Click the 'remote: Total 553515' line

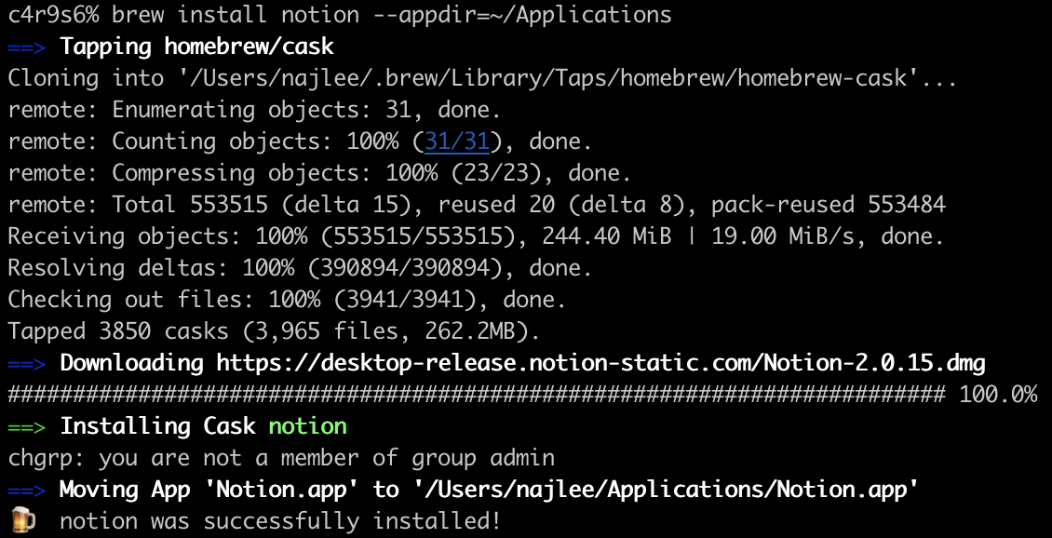coord(477,205)
